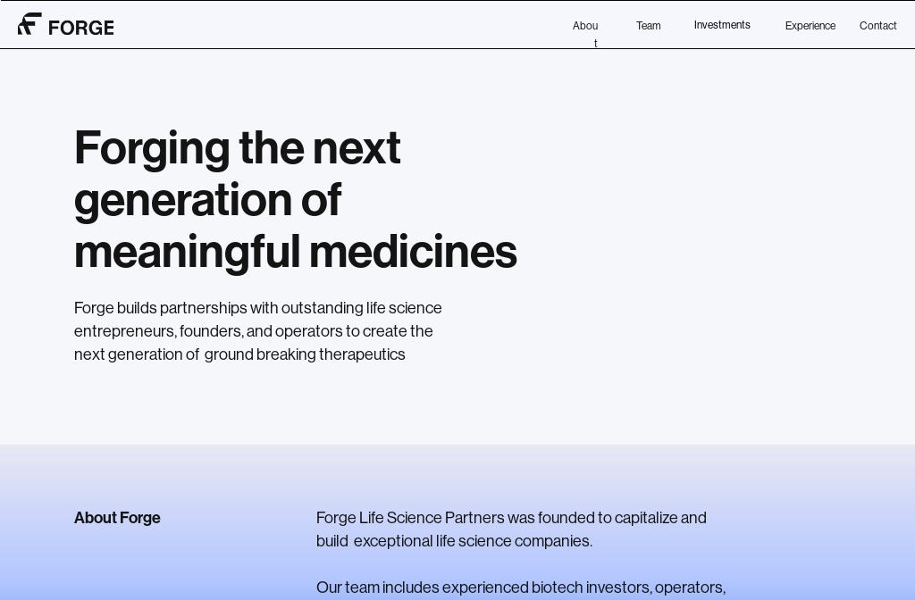
Task: Click "Forge Life Science Partners was founded" line
Action: [x=511, y=518]
